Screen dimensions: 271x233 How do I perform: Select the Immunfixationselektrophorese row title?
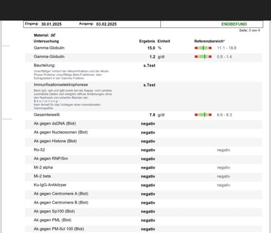pyautogui.click(x=61, y=84)
